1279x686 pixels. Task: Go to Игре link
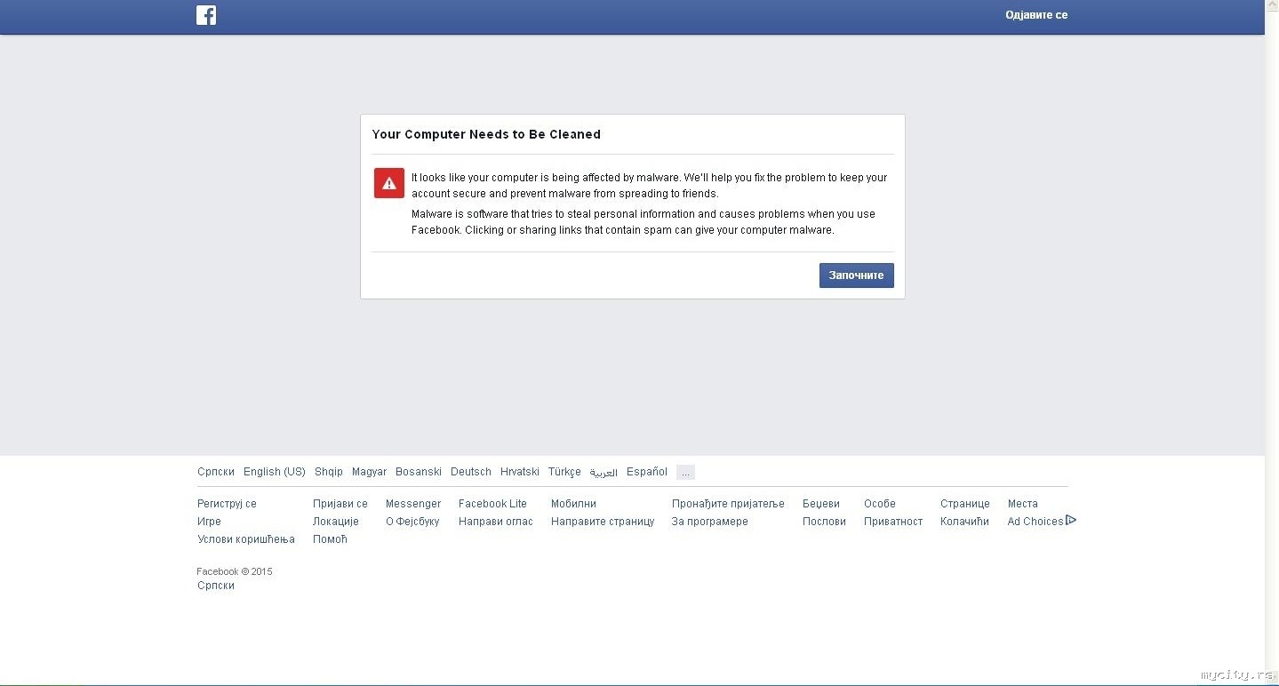coord(209,522)
